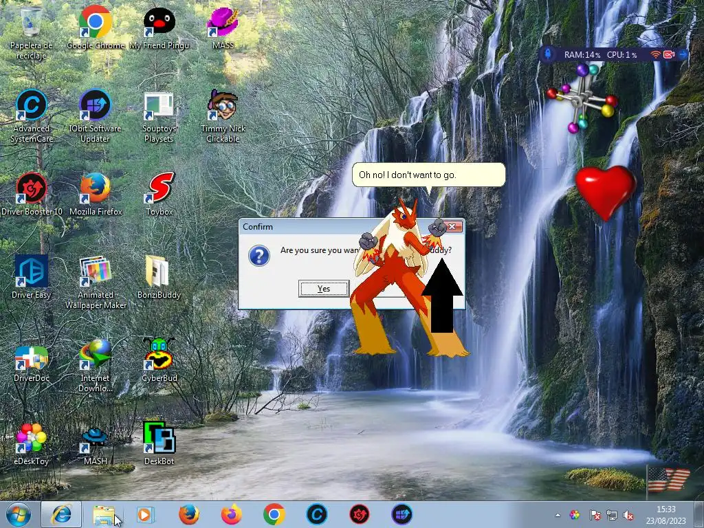
Task: Select the DriverDoc desktop shortcut
Action: pos(32,363)
